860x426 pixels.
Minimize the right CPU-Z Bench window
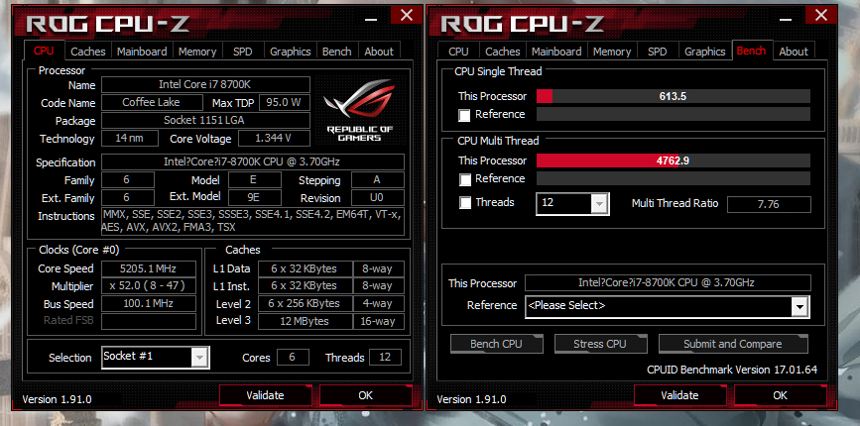pos(786,18)
